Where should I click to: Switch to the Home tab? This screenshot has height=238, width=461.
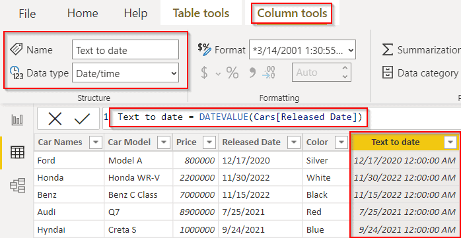click(x=83, y=13)
